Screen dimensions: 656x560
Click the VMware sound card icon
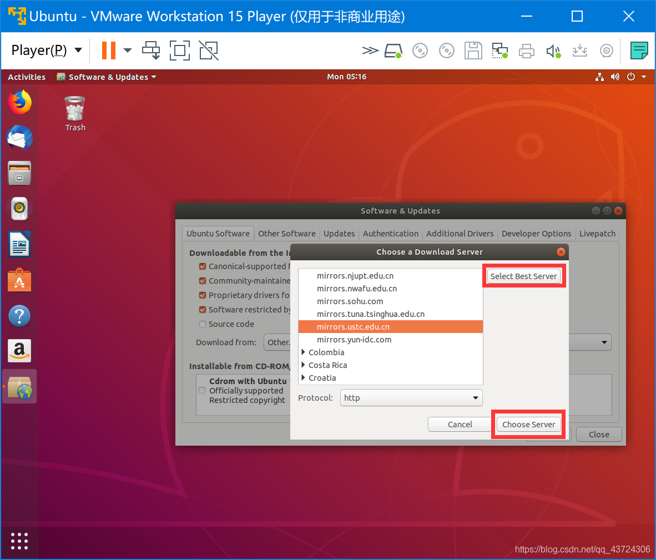[x=553, y=51]
